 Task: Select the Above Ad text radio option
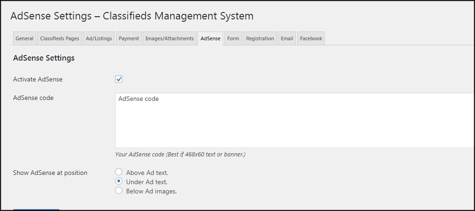point(119,172)
